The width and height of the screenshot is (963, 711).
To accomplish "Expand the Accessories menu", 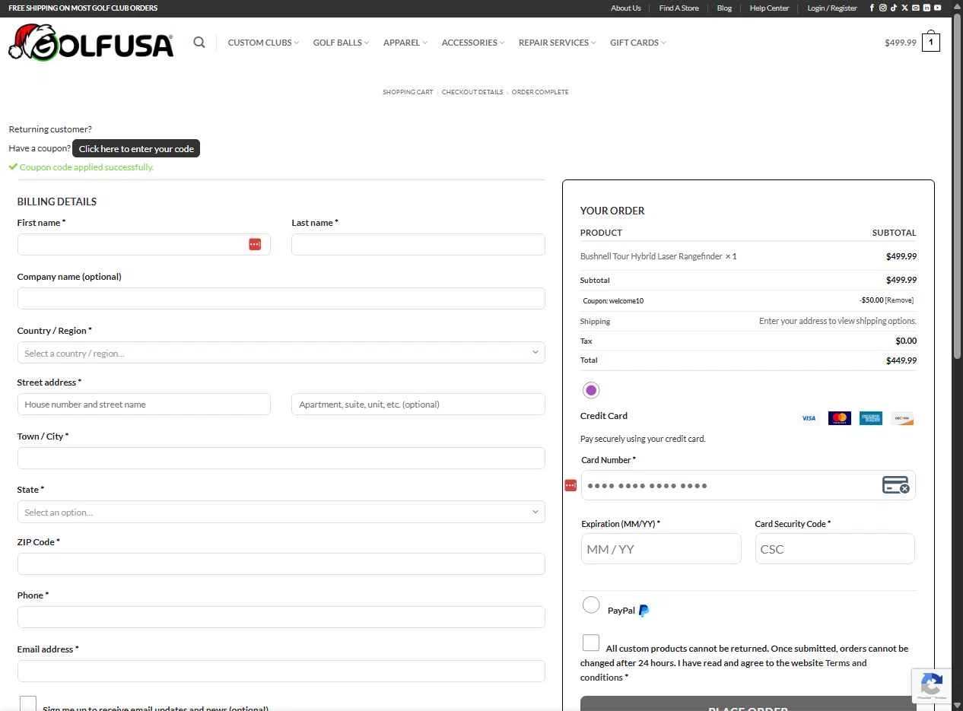I will pyautogui.click(x=473, y=43).
